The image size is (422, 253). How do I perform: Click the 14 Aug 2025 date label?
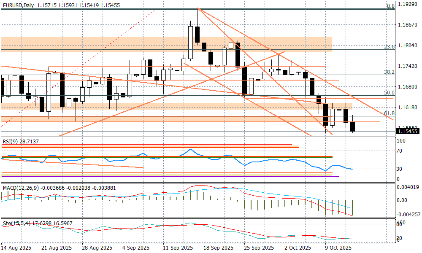coord(16,248)
